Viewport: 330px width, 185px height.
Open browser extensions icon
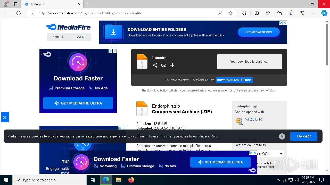pyautogui.click(x=244, y=13)
